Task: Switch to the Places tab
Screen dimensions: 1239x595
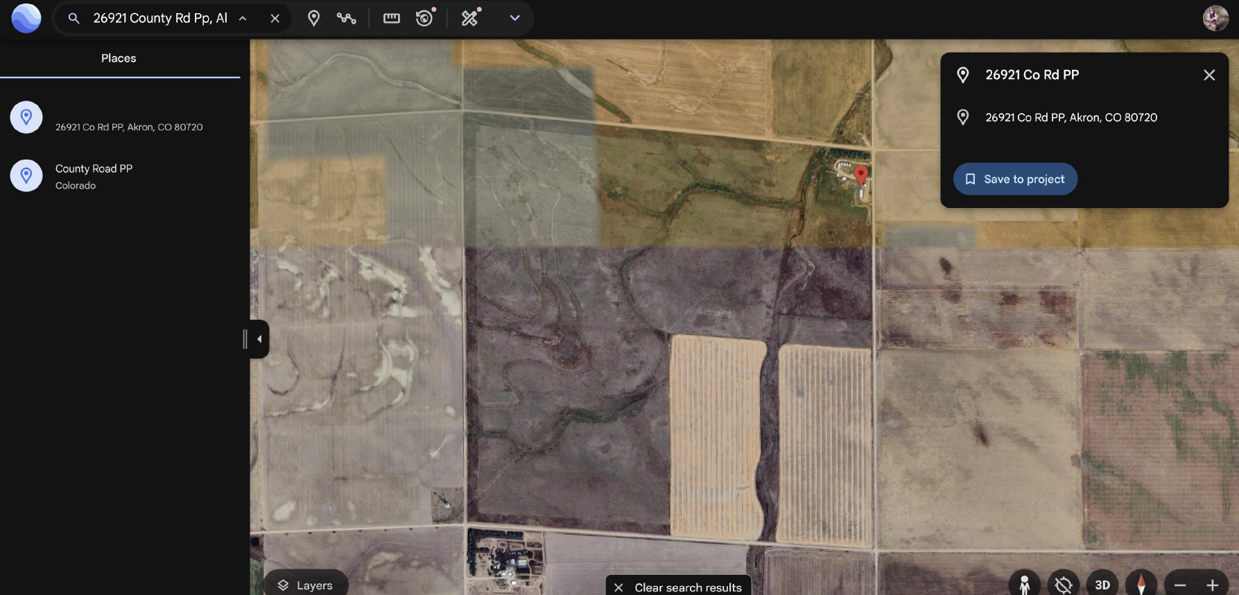Action: [119, 58]
